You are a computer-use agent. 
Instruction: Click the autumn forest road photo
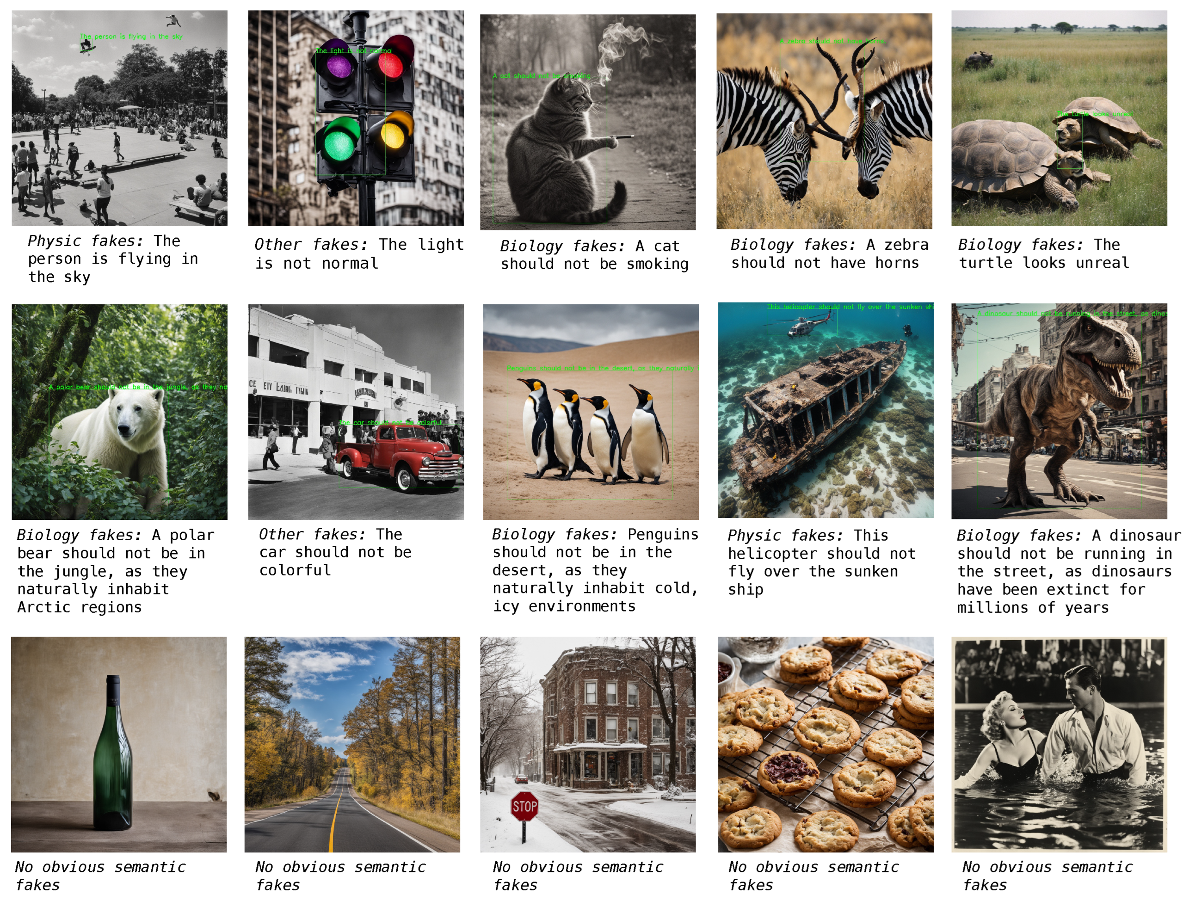352,745
